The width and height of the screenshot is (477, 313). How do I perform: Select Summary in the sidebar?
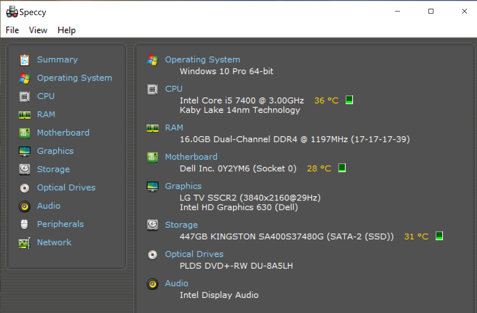click(x=57, y=60)
